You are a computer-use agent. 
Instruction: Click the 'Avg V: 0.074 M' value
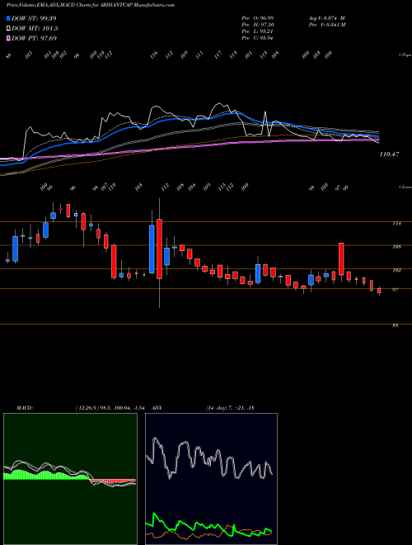[x=326, y=17]
